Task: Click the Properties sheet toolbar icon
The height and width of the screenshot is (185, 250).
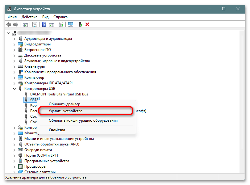Action: pos(35,25)
